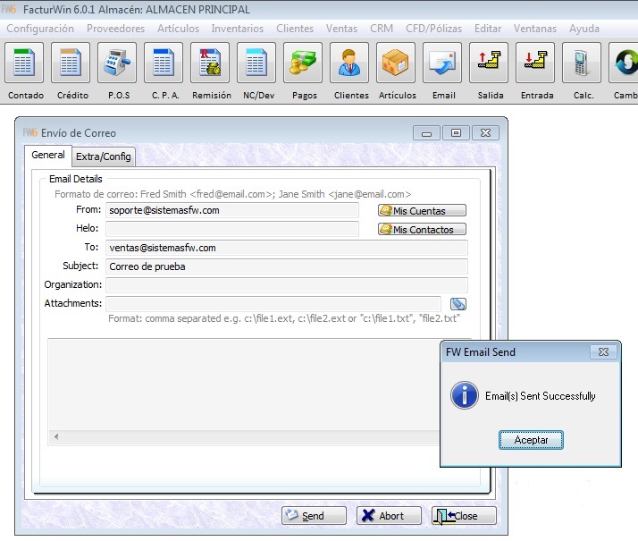Launch the Calc. calculator icon
Viewport: 638px width, 541px height.
click(x=582, y=63)
